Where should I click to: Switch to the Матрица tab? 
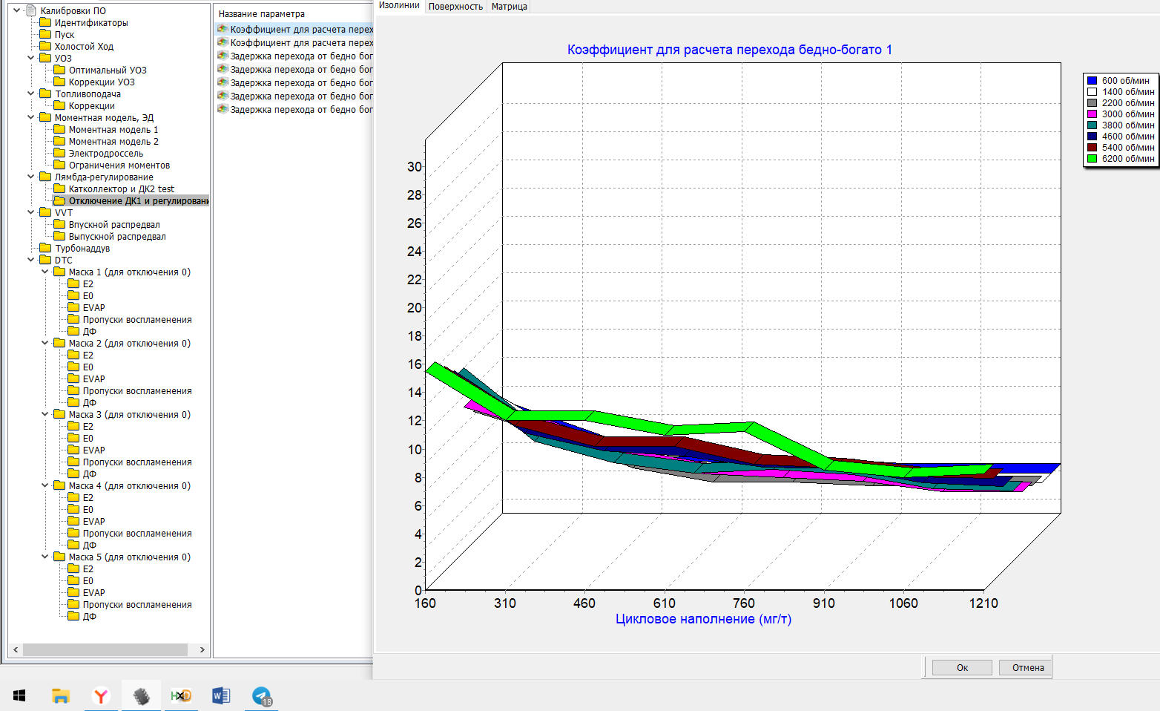pyautogui.click(x=509, y=7)
